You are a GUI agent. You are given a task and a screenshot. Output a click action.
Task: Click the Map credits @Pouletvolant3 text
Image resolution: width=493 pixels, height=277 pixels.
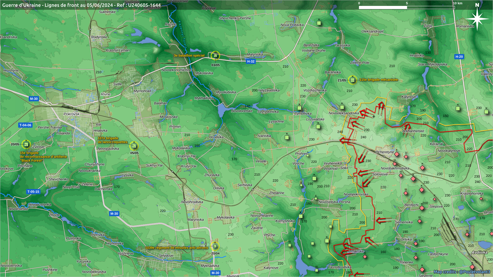(462, 272)
